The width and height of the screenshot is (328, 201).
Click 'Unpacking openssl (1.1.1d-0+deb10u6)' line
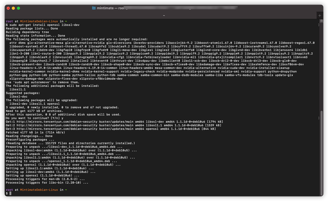point(63,165)
